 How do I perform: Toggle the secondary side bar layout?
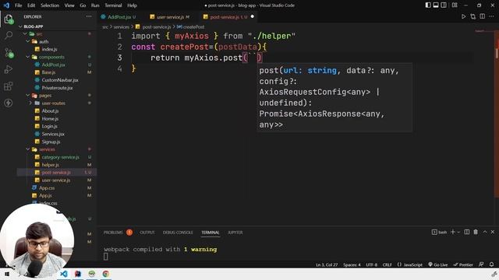444,5
